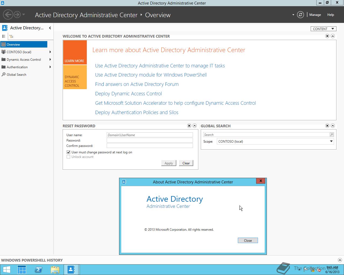
Task: Focus the Confirm password field
Action: (150, 146)
